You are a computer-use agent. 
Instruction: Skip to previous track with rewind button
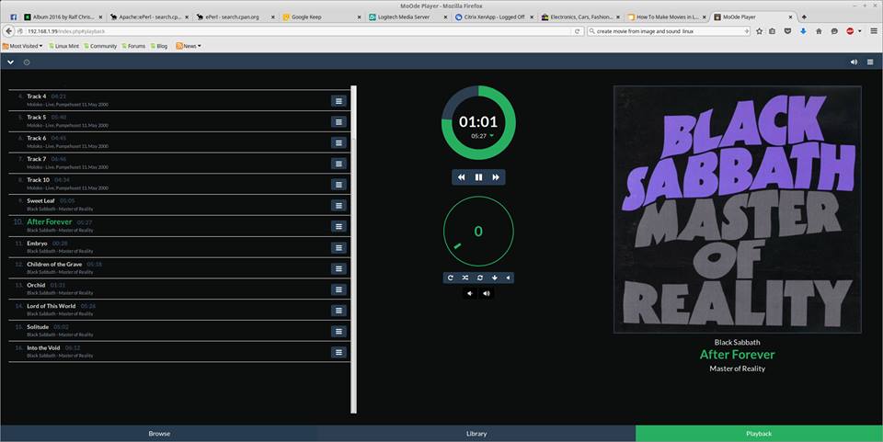(x=461, y=177)
